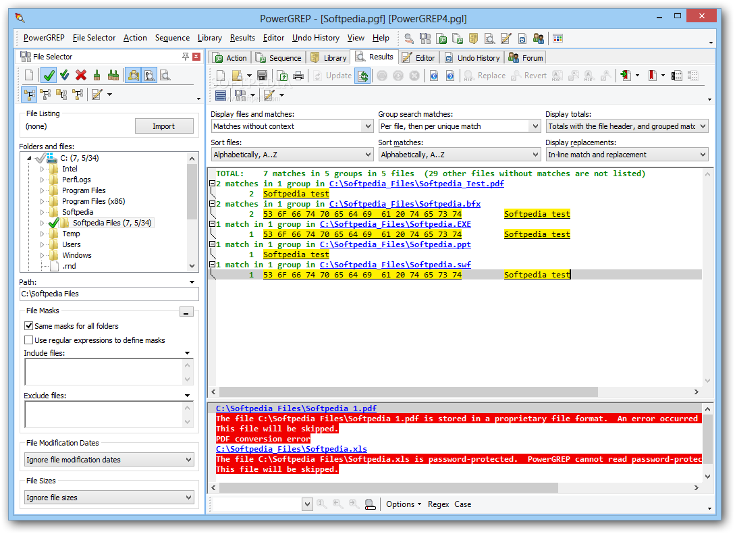Click the blue-green double checkmark icon in File Selector

click(65, 75)
